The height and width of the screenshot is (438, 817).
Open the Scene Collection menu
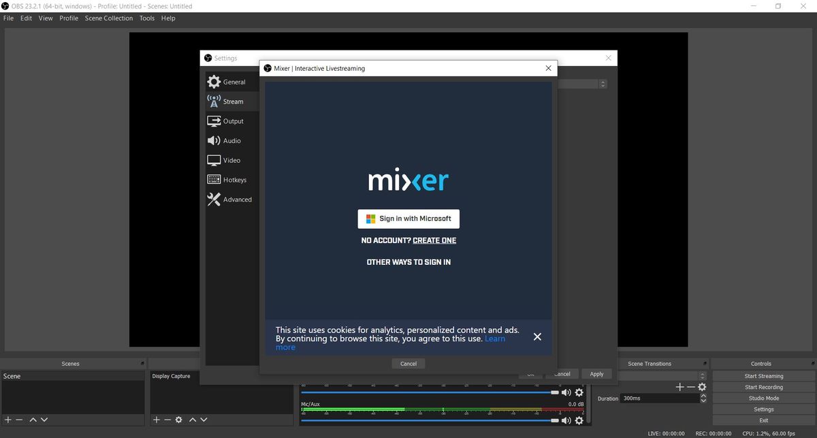click(109, 18)
